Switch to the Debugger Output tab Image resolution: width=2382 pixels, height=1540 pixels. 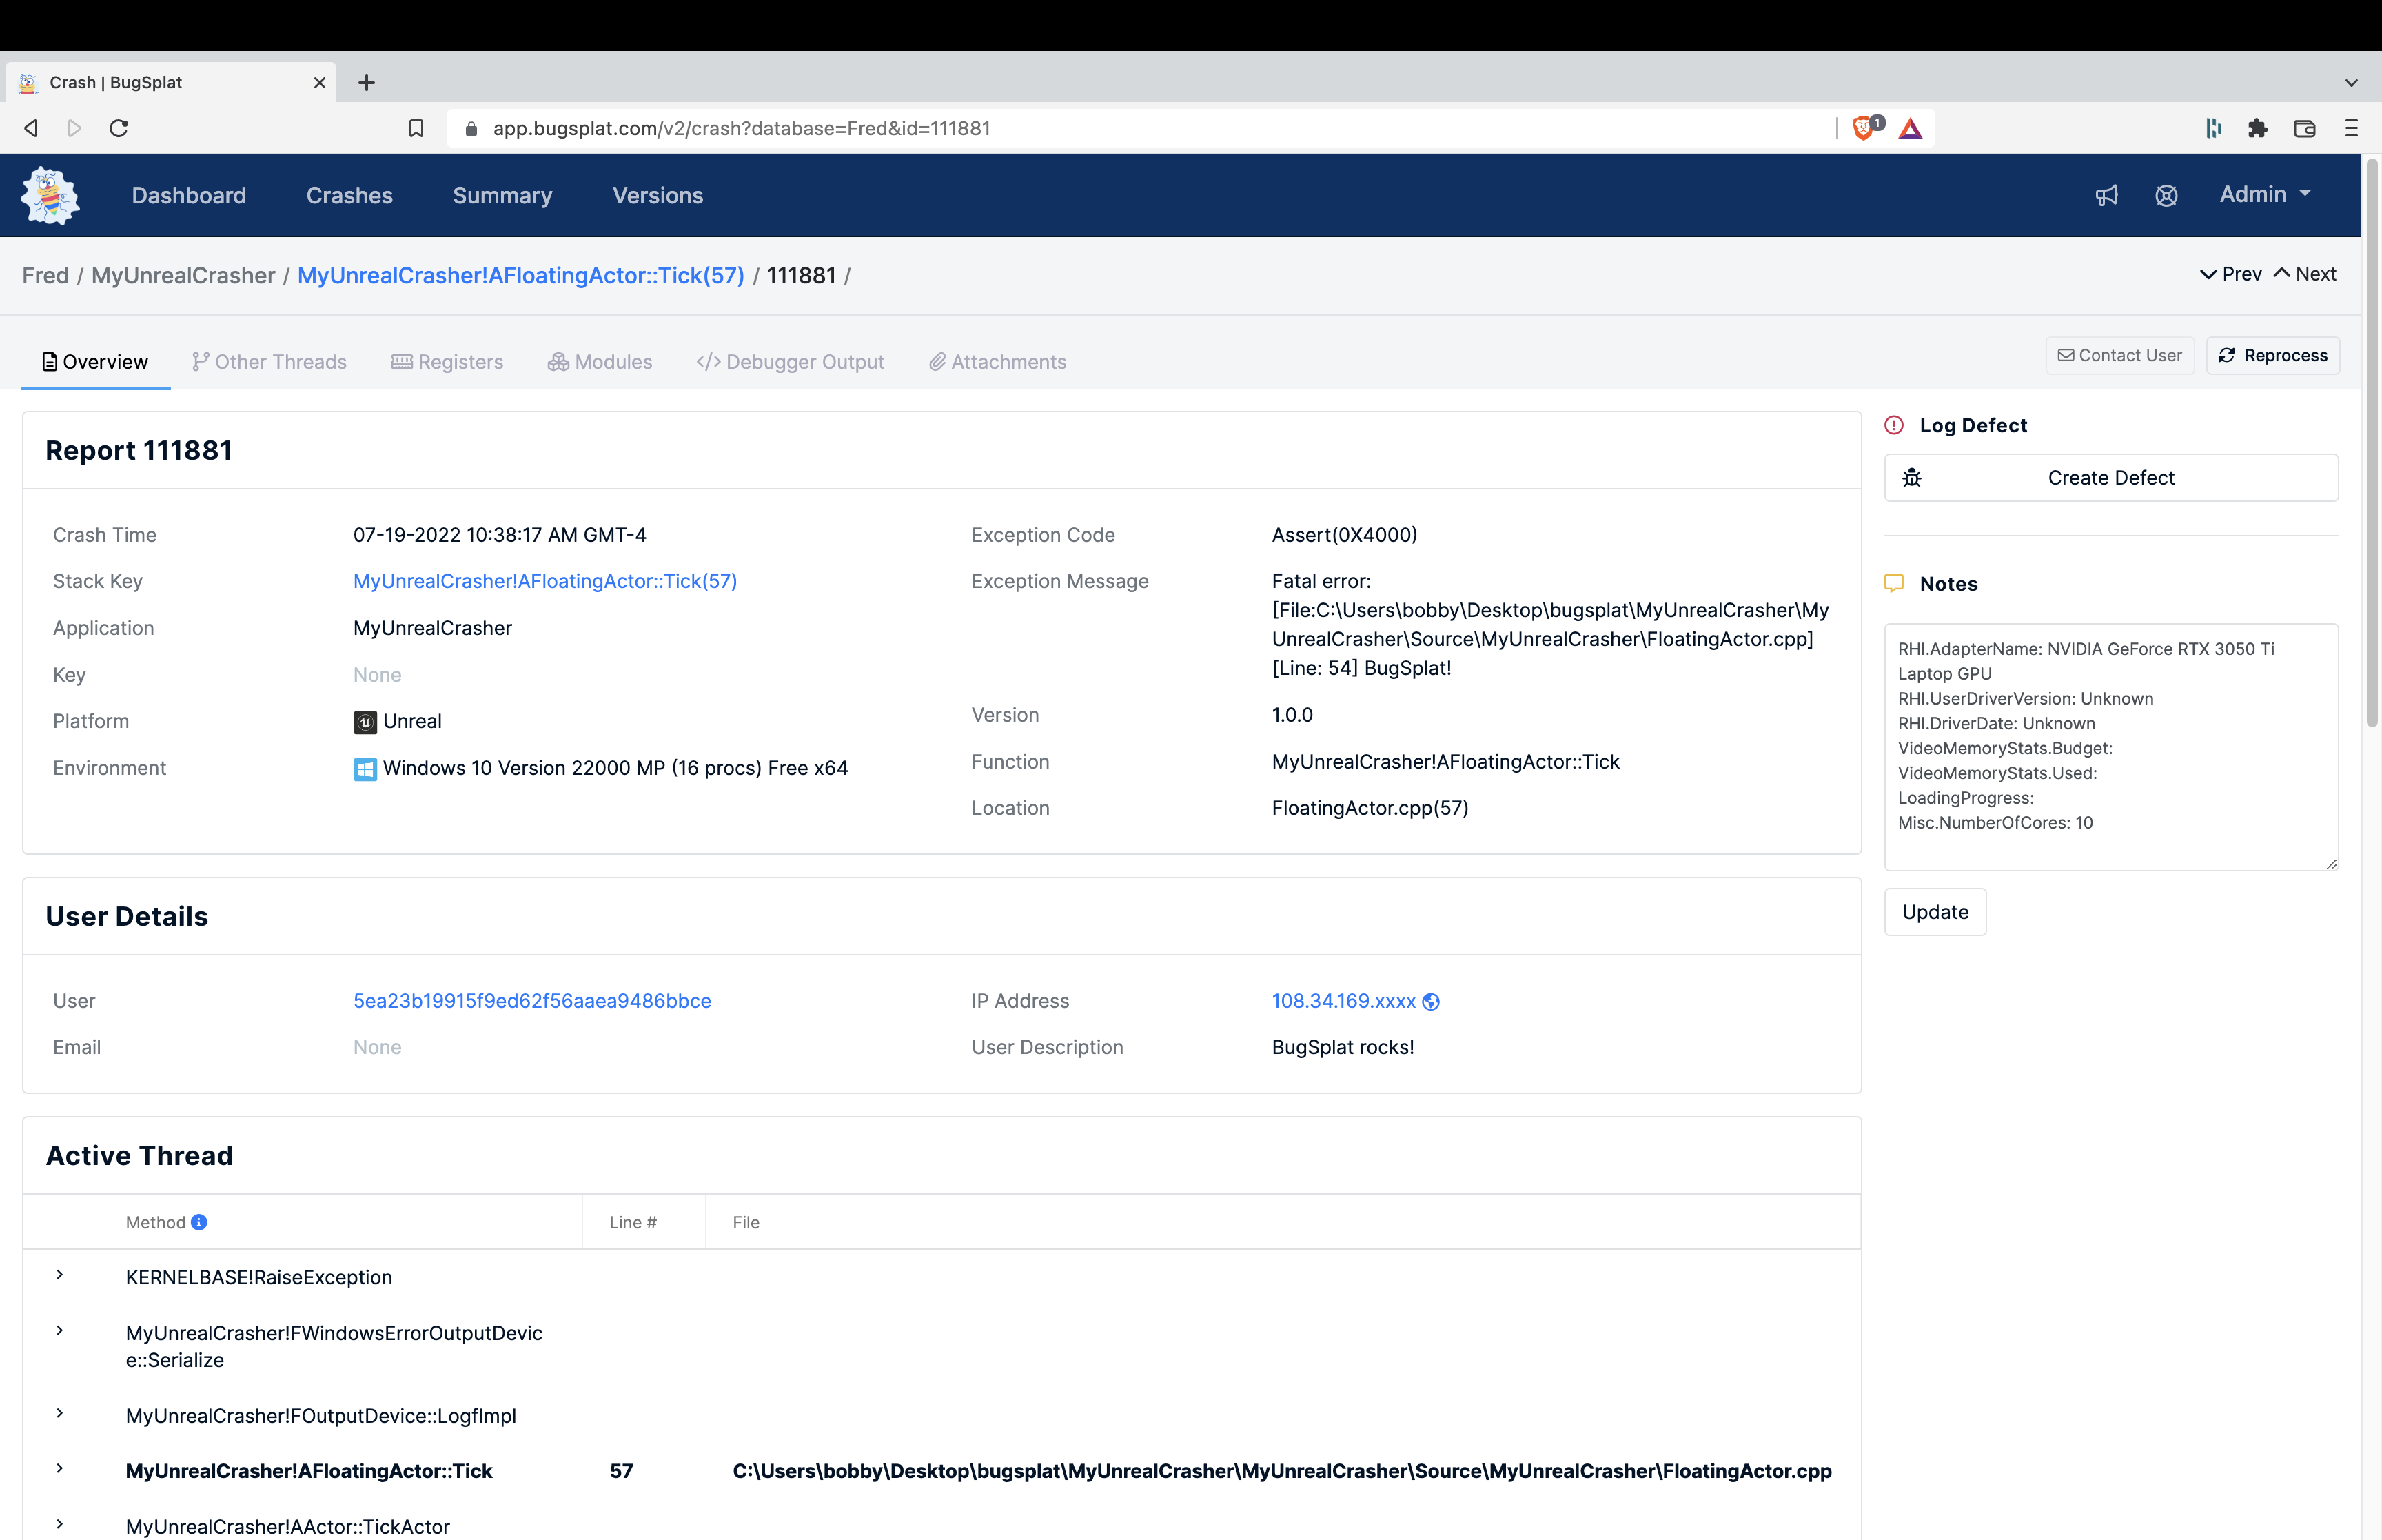point(790,362)
